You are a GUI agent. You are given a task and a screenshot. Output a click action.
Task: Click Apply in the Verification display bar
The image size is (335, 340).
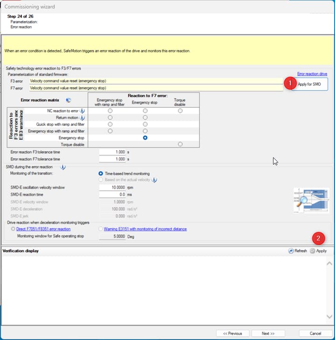click(x=318, y=251)
